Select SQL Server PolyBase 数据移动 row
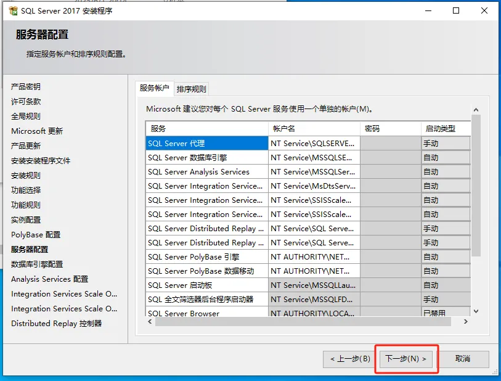This screenshot has height=381, width=501. (206, 271)
